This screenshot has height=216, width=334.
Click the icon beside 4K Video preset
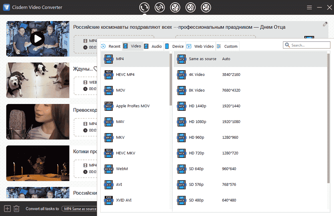tap(181, 75)
